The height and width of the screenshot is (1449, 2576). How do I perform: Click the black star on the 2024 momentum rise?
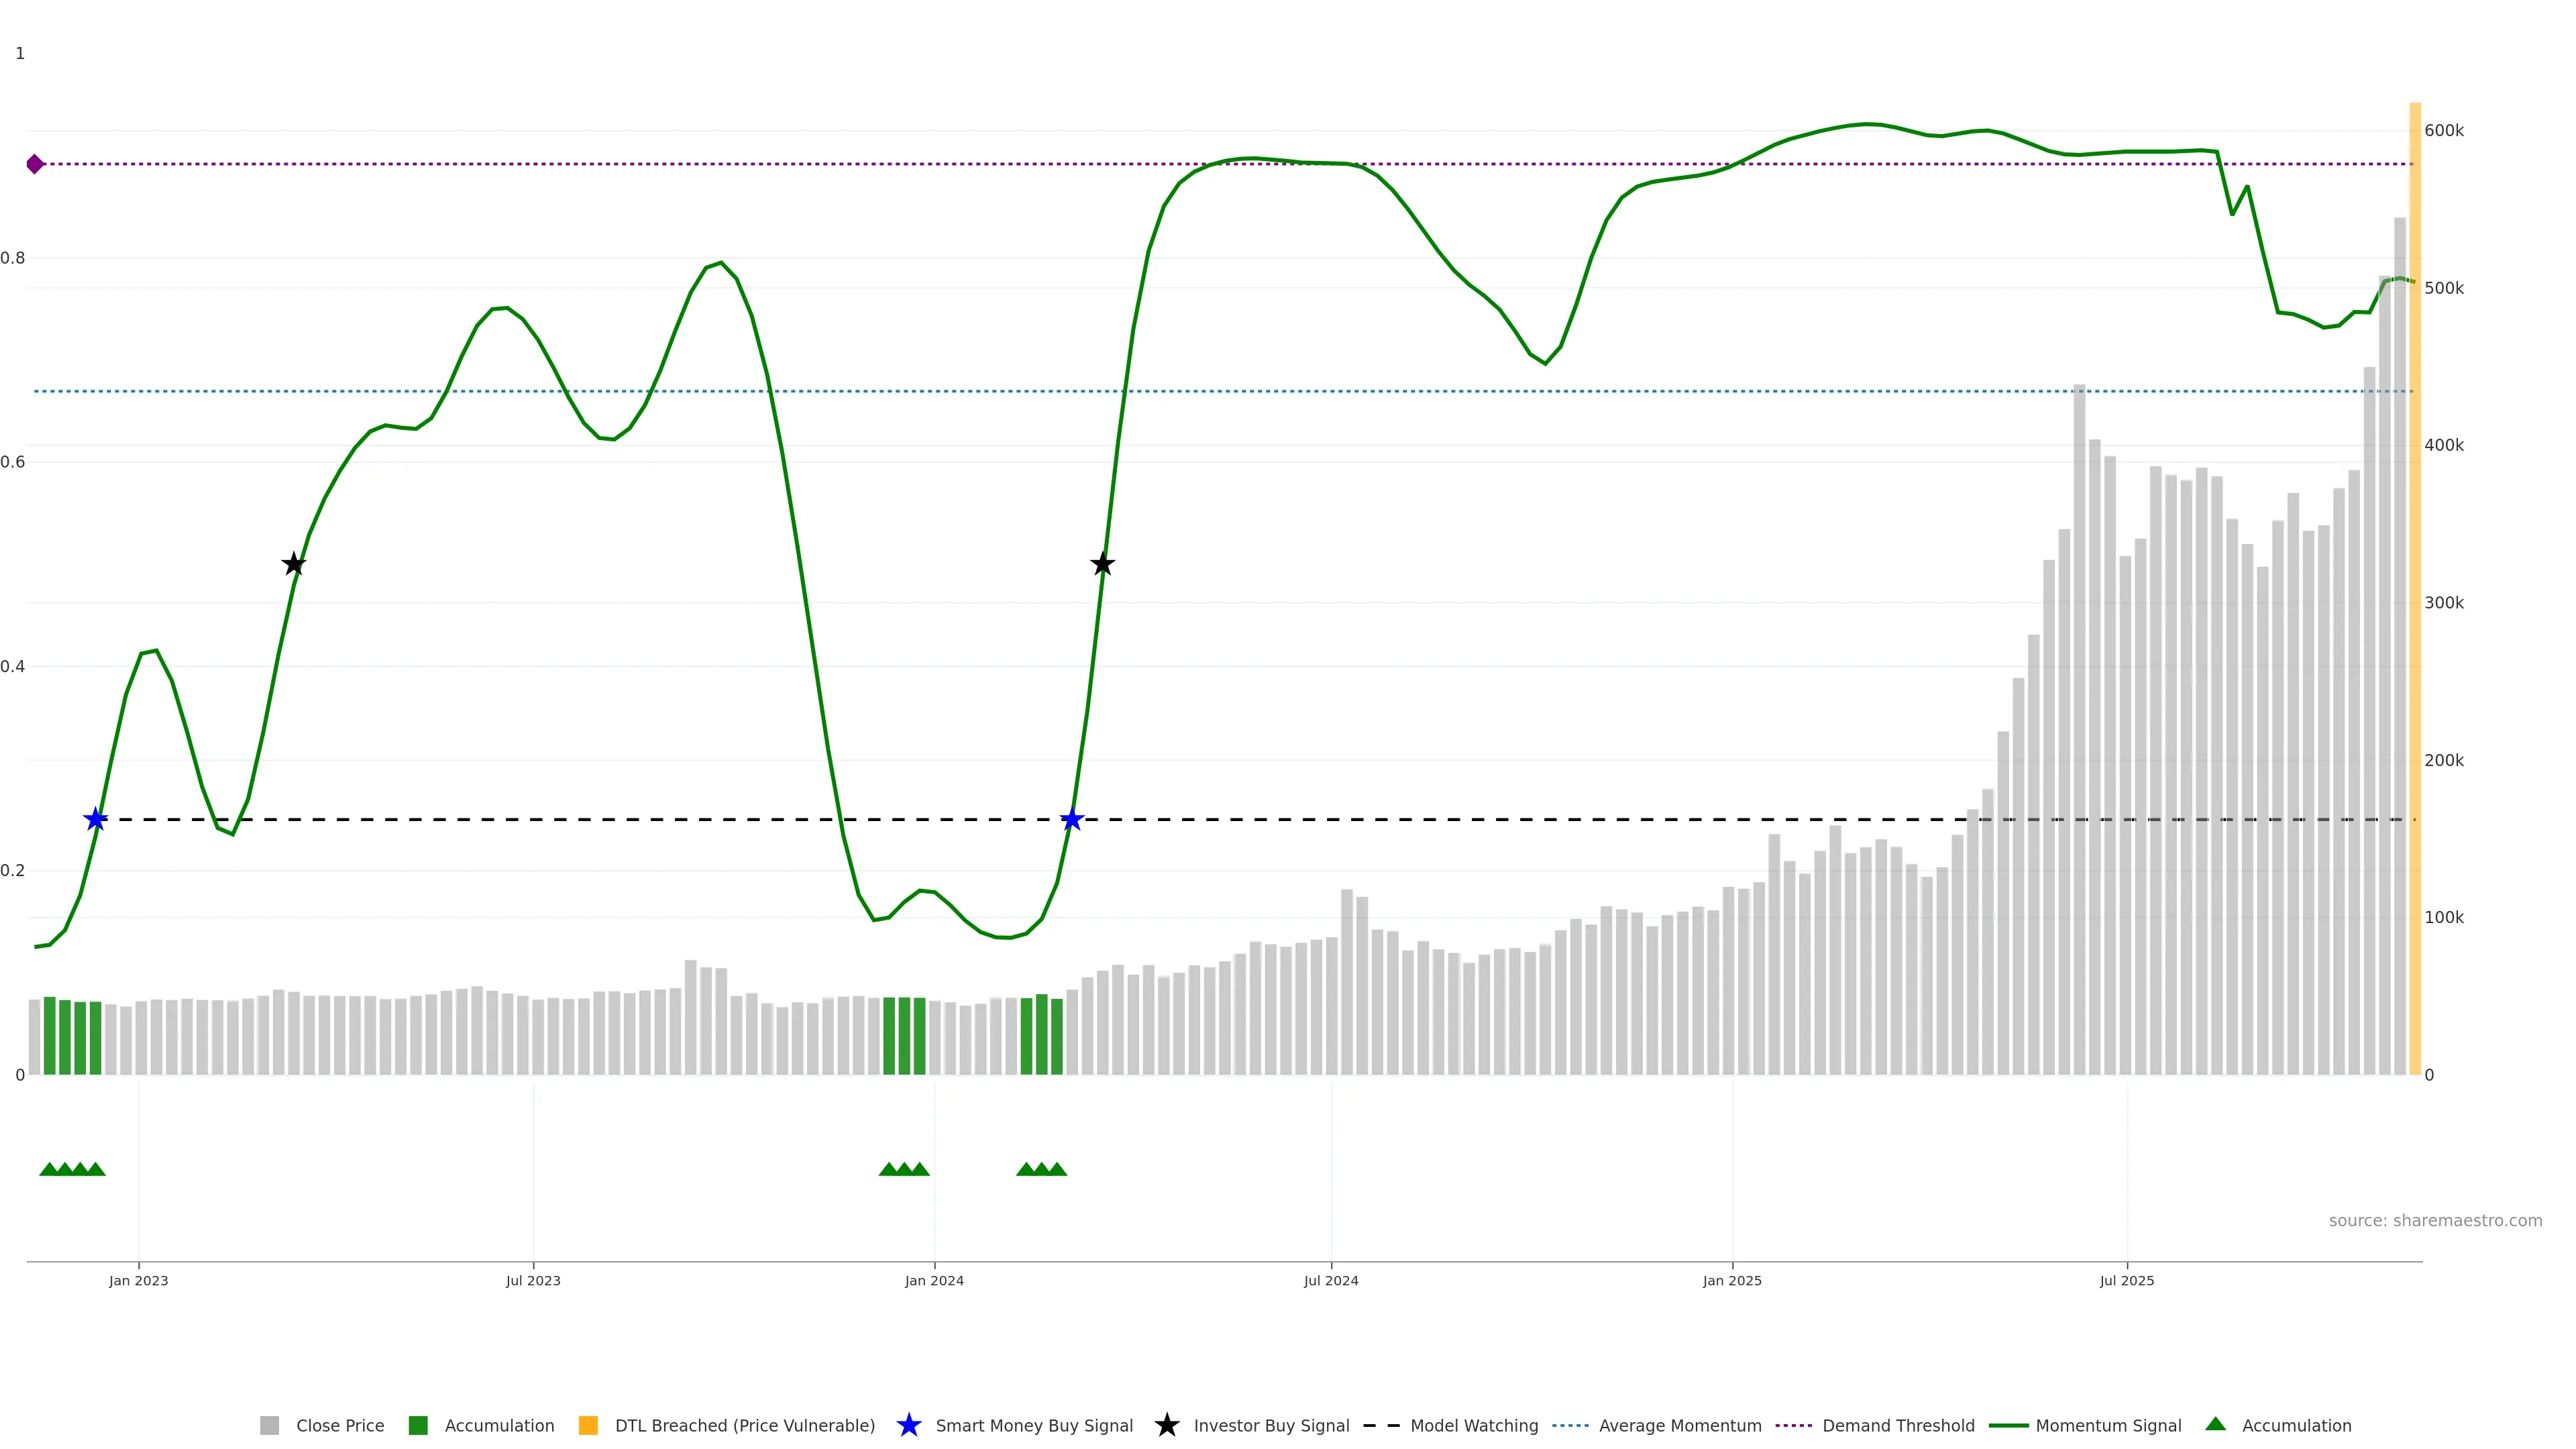[1102, 564]
